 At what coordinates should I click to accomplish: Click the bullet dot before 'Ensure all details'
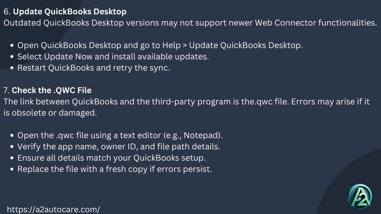[12, 158]
